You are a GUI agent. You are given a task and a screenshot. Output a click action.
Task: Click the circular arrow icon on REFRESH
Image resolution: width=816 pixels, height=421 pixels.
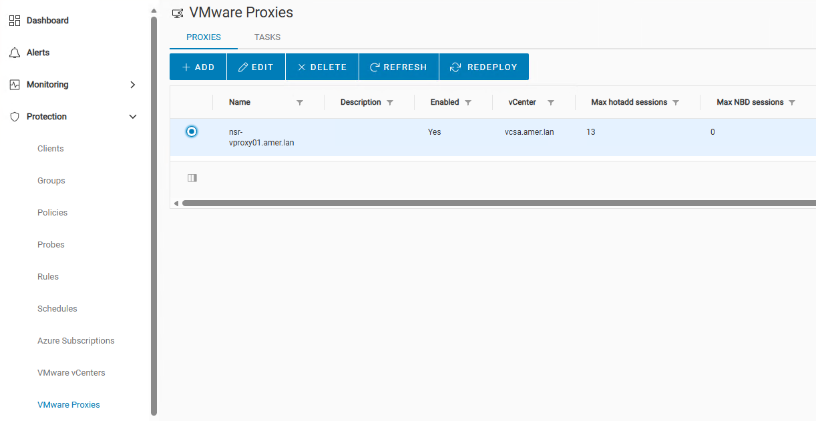375,67
